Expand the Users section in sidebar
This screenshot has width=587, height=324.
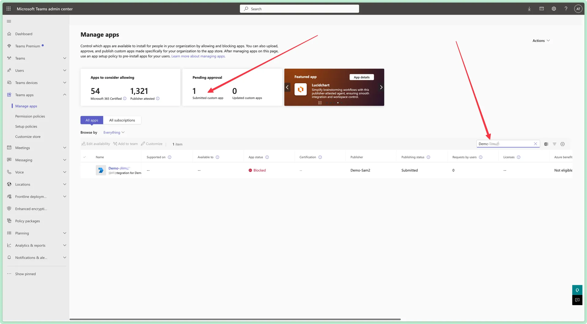click(x=65, y=70)
